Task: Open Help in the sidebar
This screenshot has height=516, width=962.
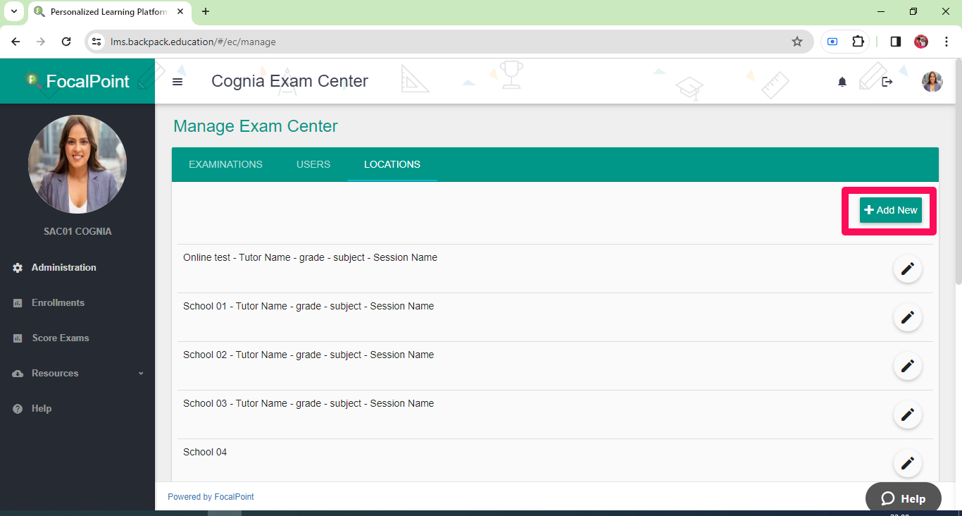Action: tap(42, 409)
